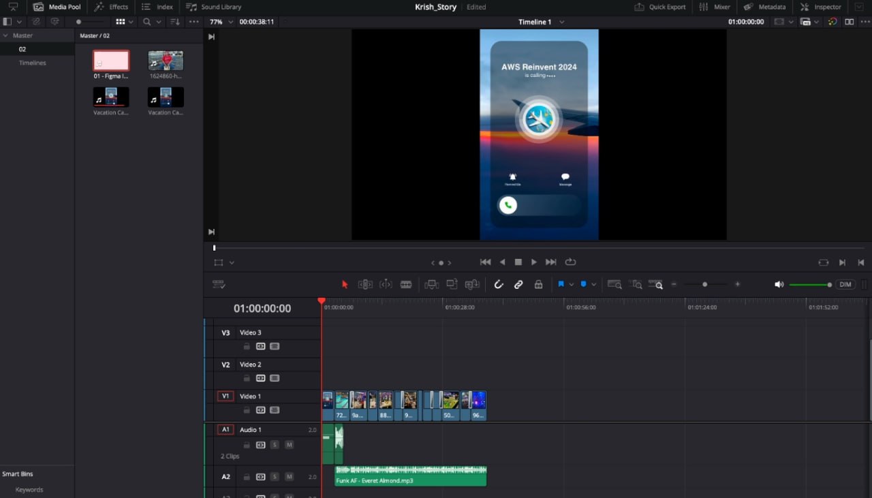
Task: Click the timeline zoom plus button
Action: [737, 284]
